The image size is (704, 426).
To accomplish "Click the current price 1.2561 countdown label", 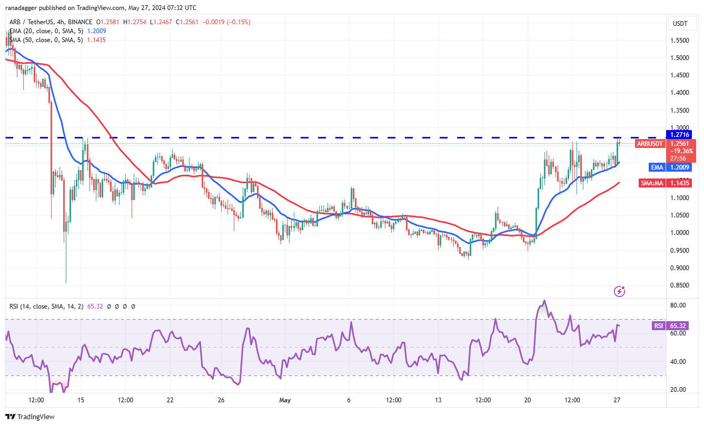I will 679,150.
